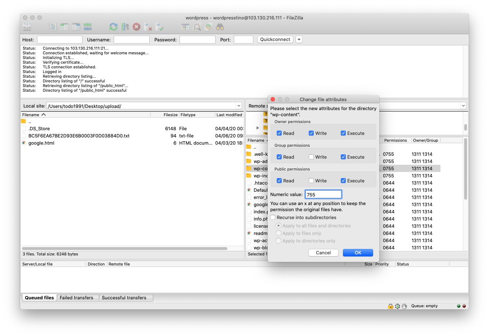Toggle processing of the transfer queue
Viewport: 489px width, 336px height.
[125, 27]
